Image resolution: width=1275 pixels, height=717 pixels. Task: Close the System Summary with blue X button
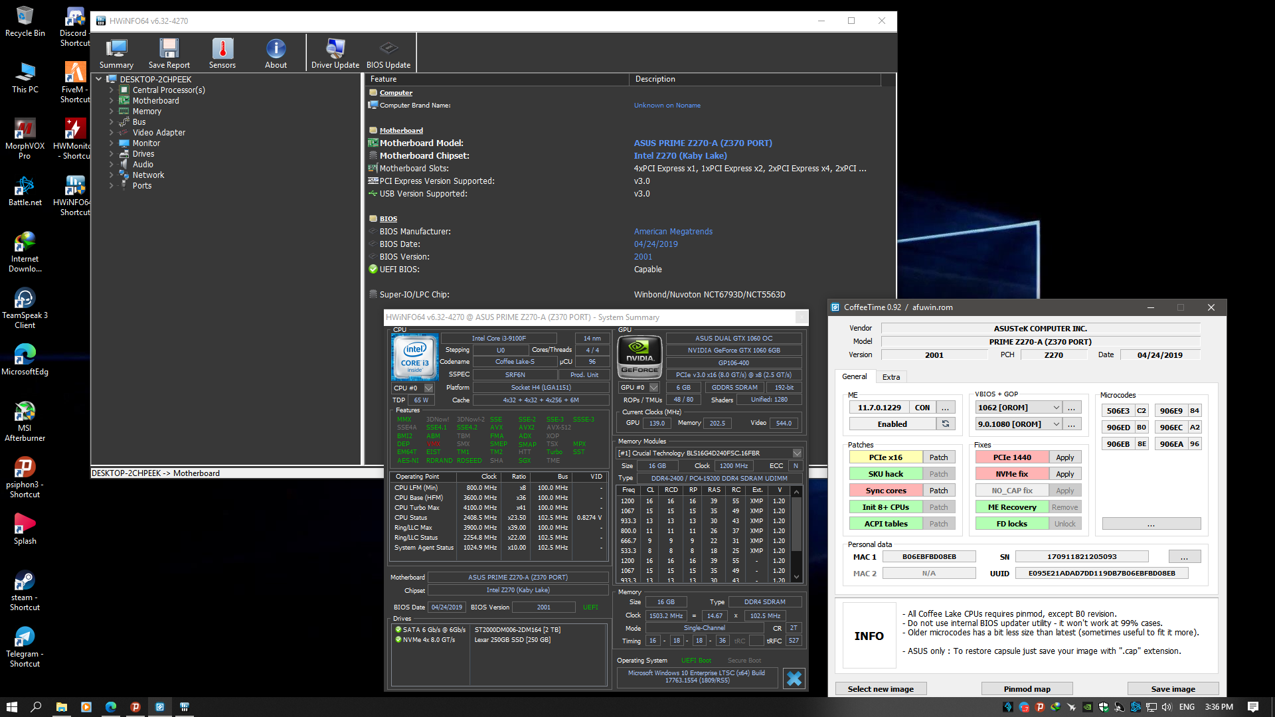point(794,678)
